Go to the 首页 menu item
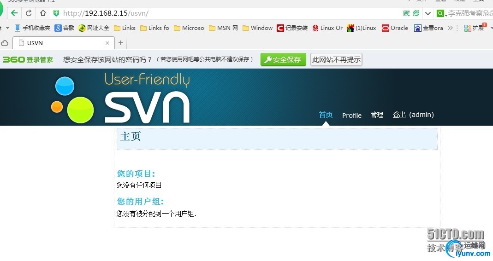The width and height of the screenshot is (493, 261). coord(326,115)
